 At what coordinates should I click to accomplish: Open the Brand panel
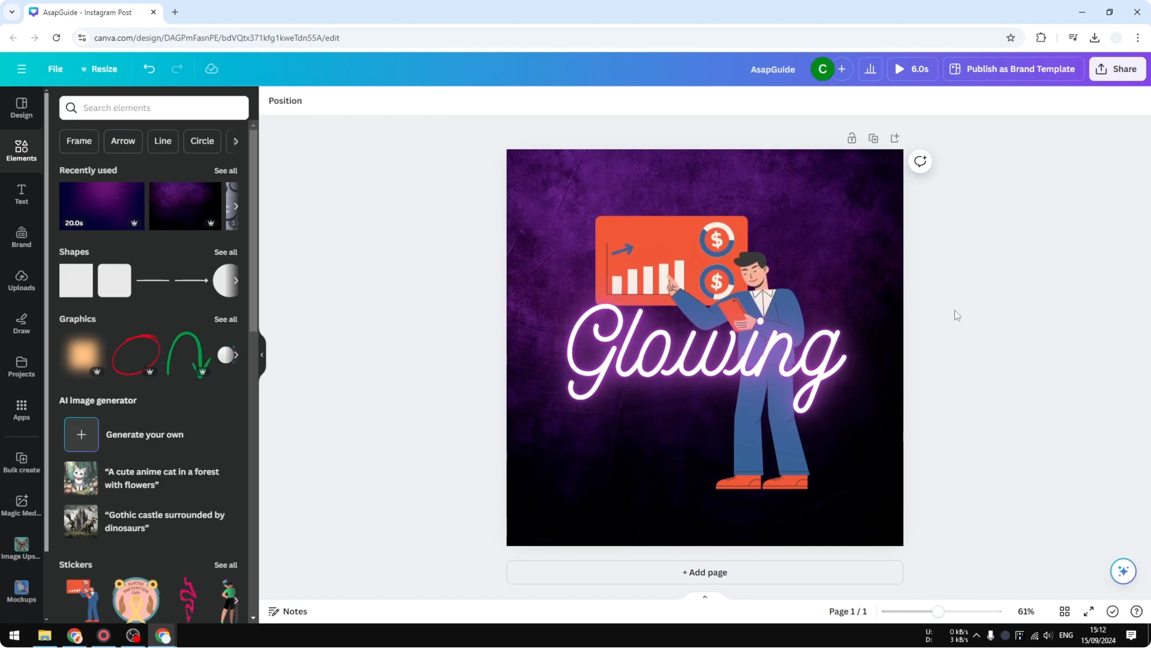tap(22, 238)
